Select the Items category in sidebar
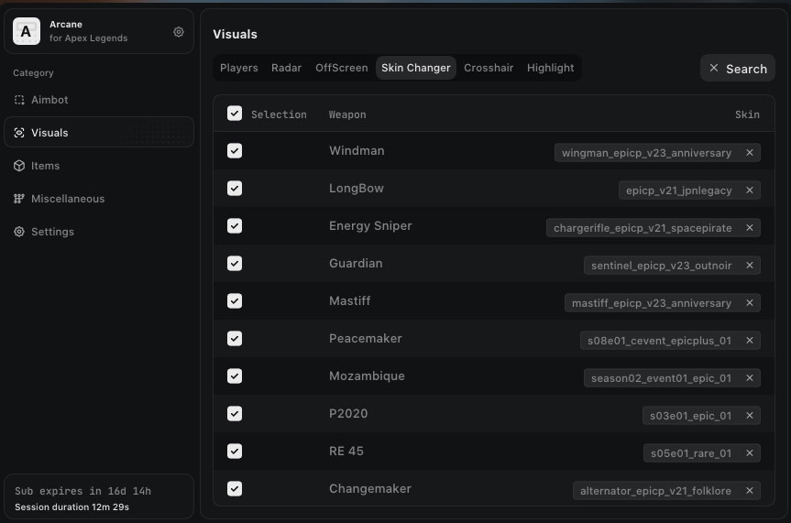This screenshot has width=791, height=523. tap(45, 166)
